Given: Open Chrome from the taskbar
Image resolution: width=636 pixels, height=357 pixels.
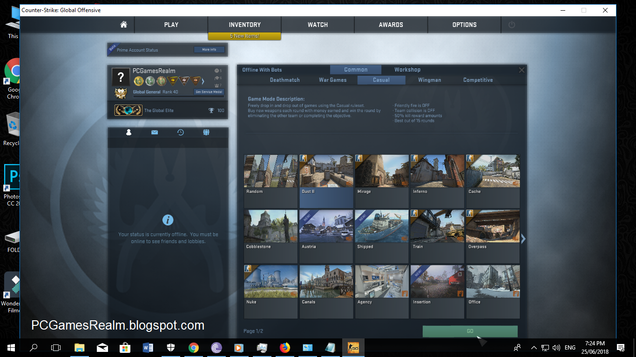Looking at the screenshot, I should click(194, 347).
